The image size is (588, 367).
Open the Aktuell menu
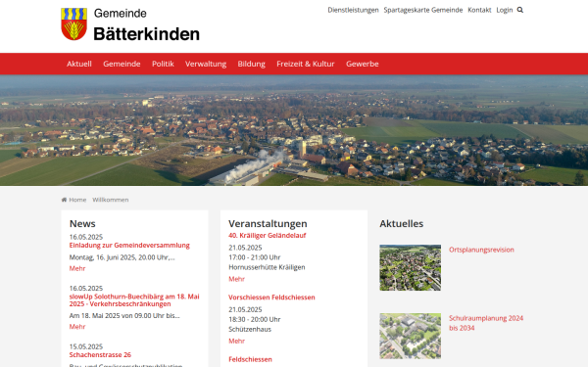coord(79,64)
